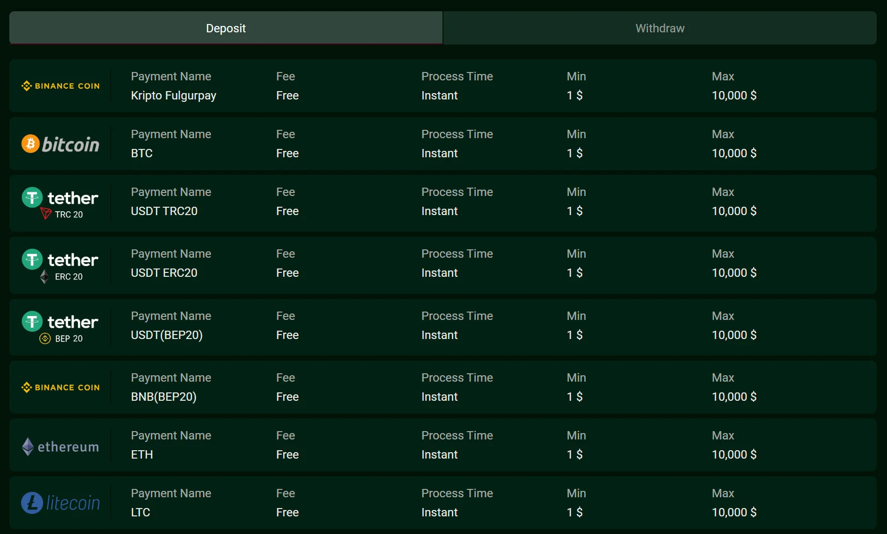Open the Deposit tab

[226, 28]
